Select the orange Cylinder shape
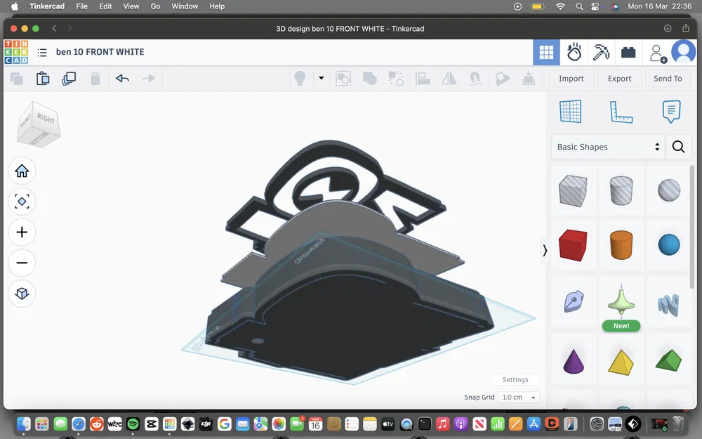 (x=621, y=244)
